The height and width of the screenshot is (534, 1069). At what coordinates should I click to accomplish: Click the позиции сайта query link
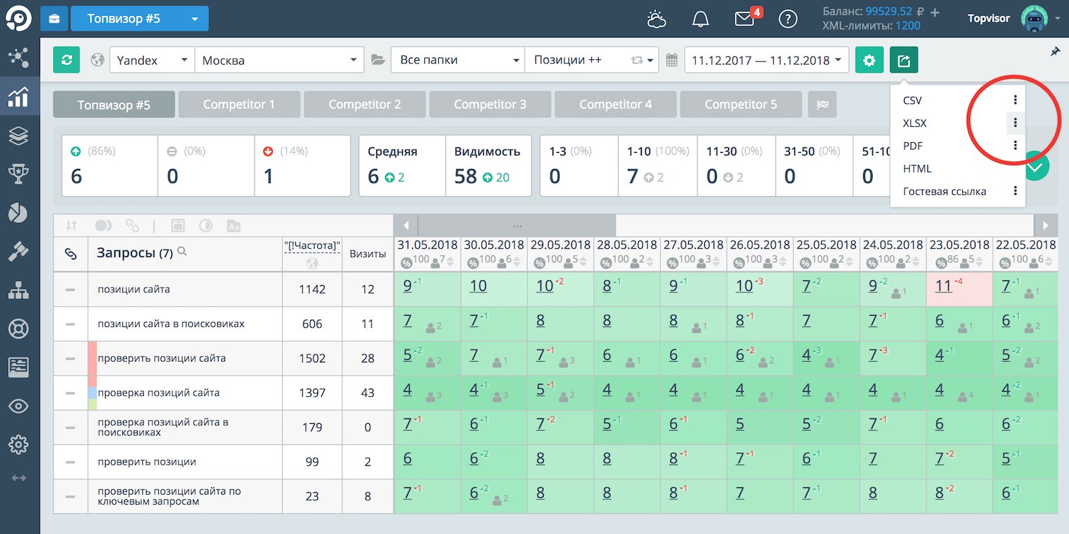coord(134,289)
